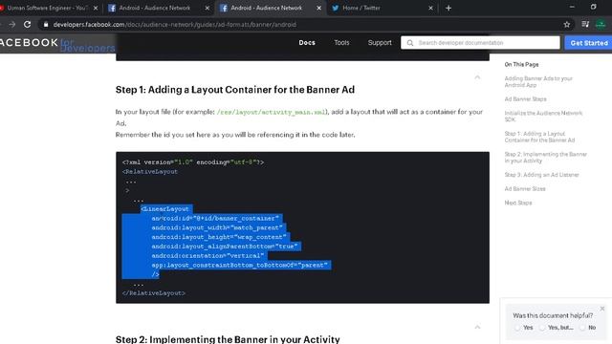Jump to Ad Banner Sizes section

click(525, 189)
